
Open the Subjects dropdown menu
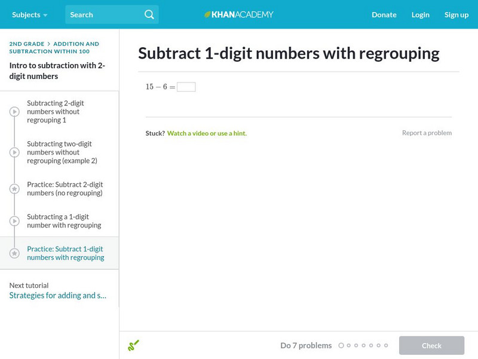point(29,14)
